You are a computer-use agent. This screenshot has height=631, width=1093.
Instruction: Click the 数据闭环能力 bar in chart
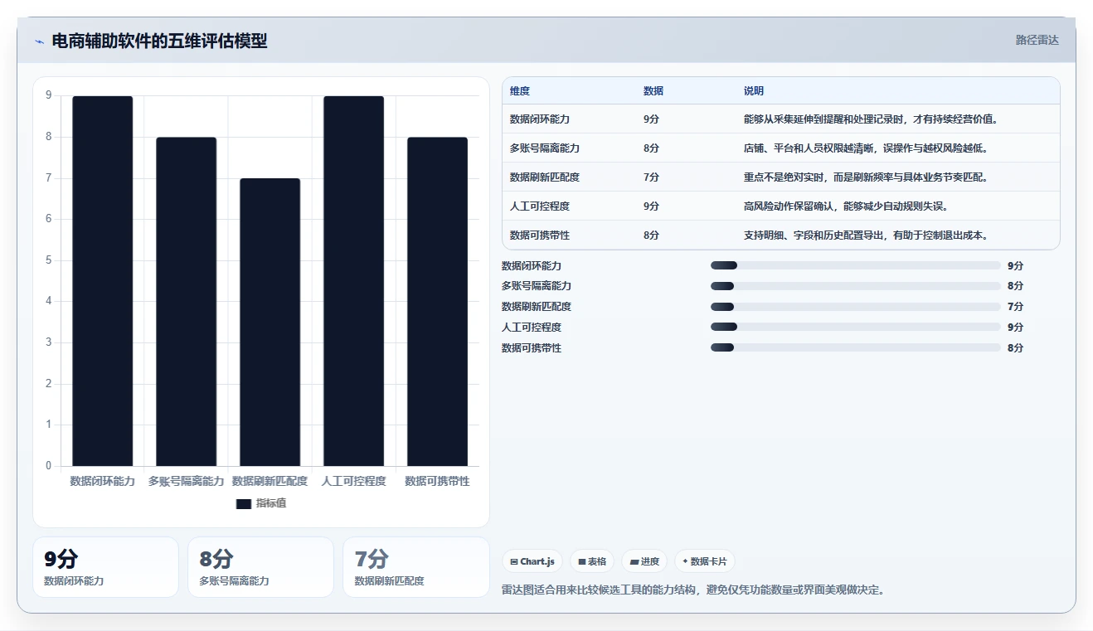point(103,281)
